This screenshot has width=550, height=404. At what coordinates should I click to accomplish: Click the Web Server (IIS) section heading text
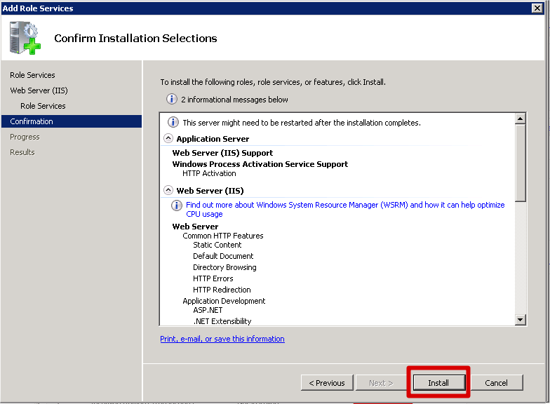[x=210, y=191]
